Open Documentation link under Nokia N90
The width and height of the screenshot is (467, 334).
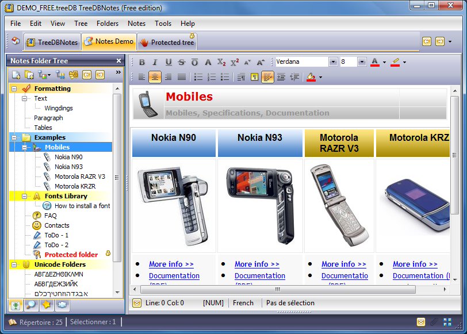tap(174, 276)
